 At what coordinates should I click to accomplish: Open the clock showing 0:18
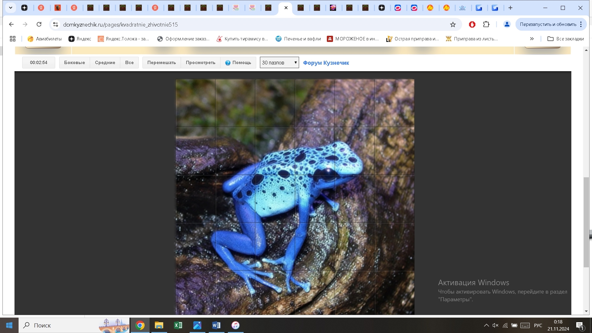coord(558,325)
